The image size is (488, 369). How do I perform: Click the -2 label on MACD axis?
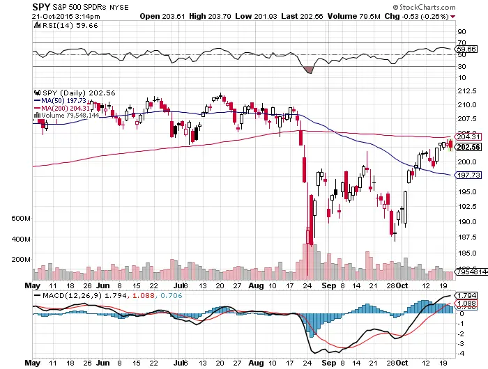[x=462, y=334]
